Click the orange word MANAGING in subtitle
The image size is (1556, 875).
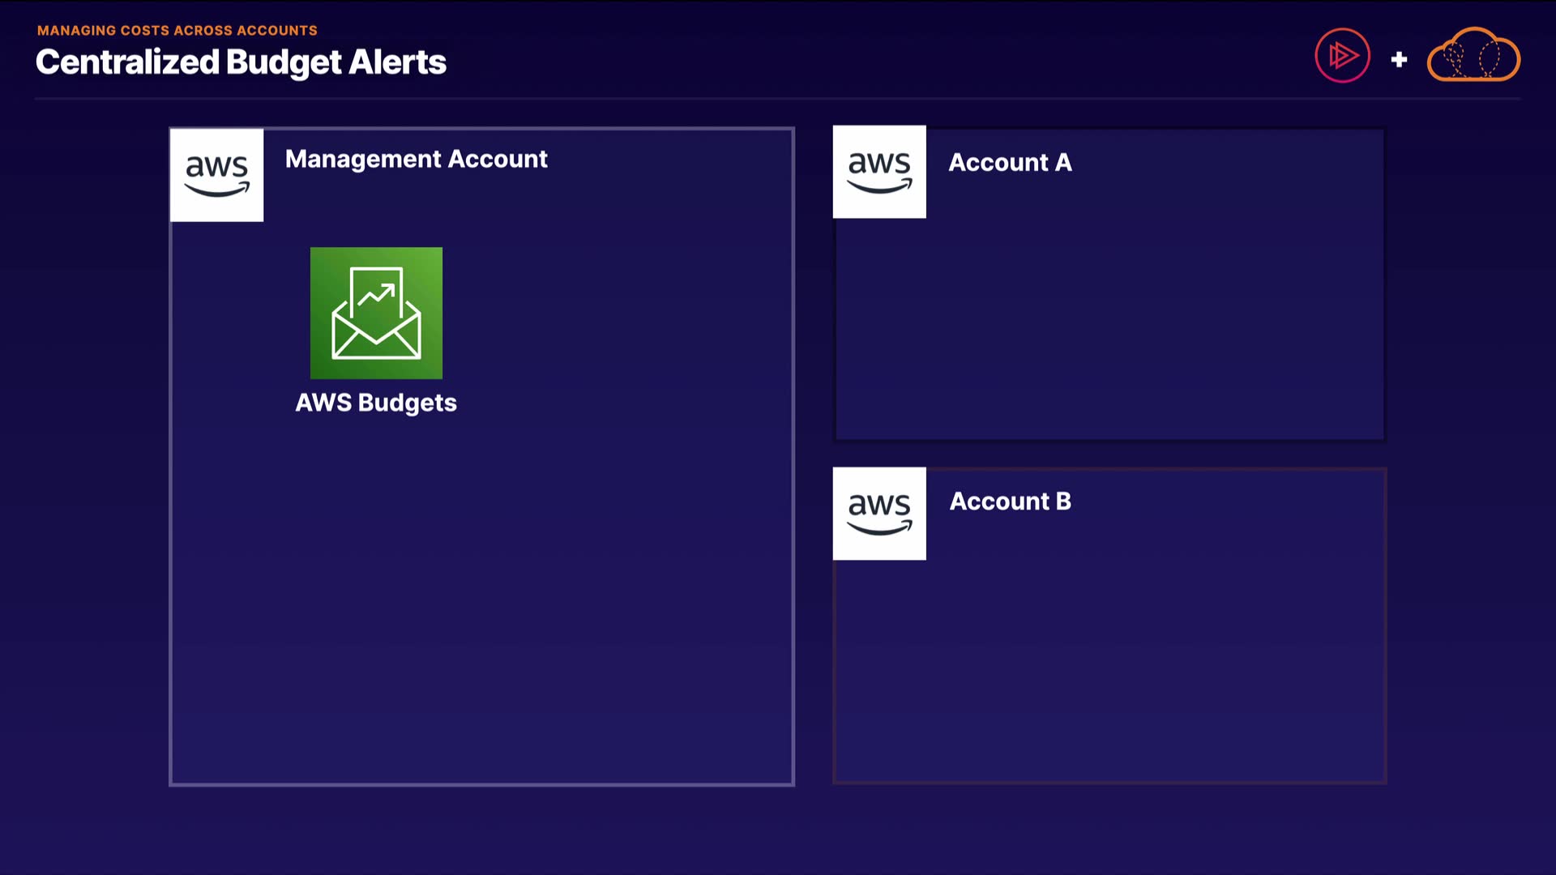pos(76,31)
